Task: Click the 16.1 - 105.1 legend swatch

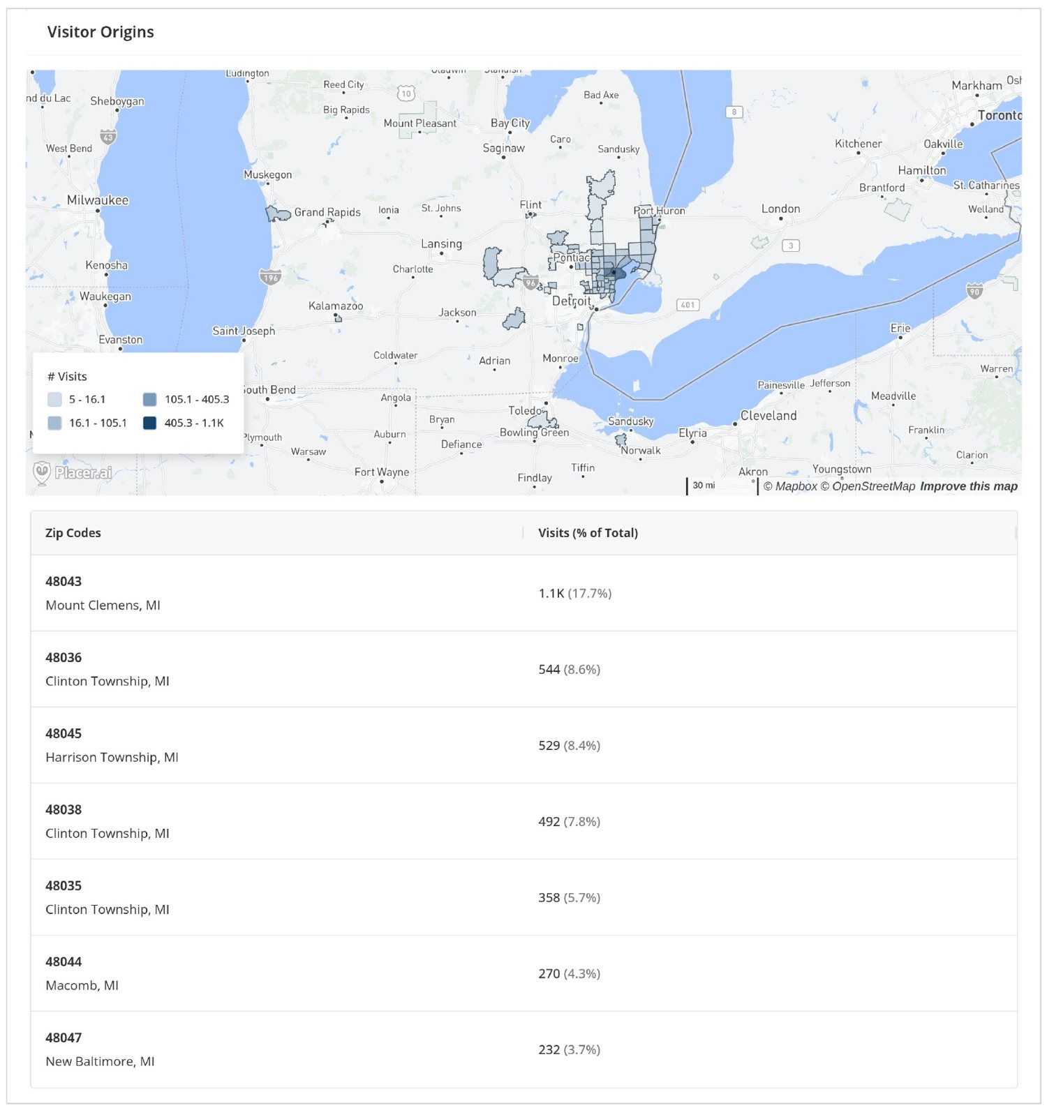Action: click(x=54, y=423)
